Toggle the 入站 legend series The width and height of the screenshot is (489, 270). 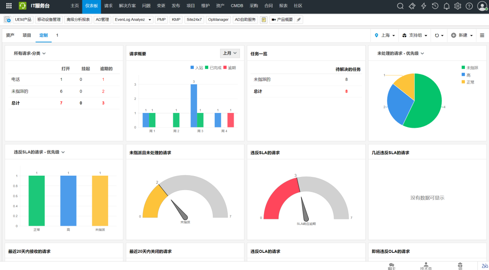click(x=197, y=68)
